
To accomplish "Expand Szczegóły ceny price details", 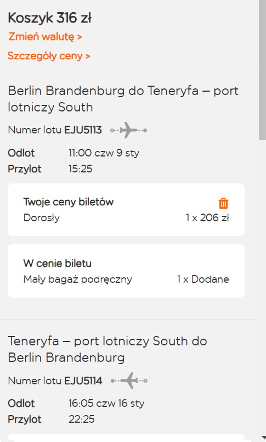I will pos(49,56).
